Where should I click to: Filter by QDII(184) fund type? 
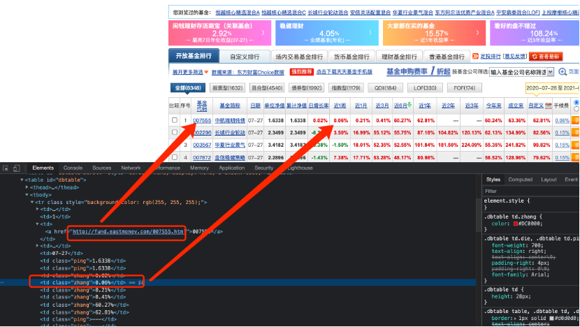point(385,88)
